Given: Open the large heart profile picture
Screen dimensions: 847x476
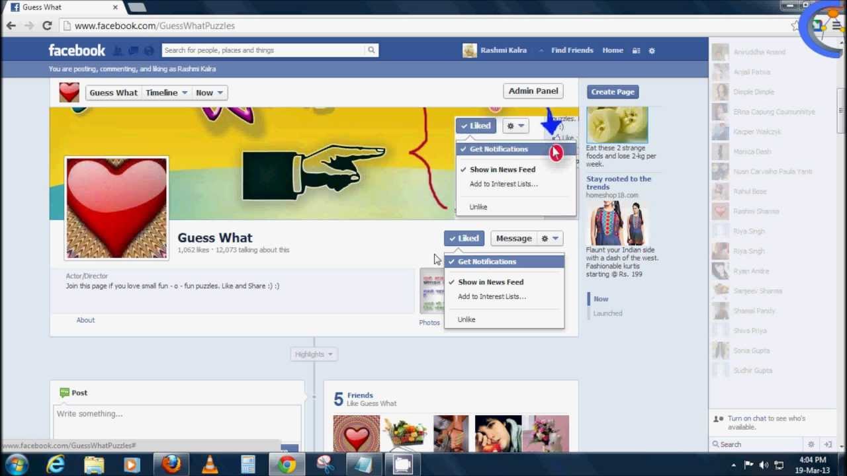Looking at the screenshot, I should point(116,208).
